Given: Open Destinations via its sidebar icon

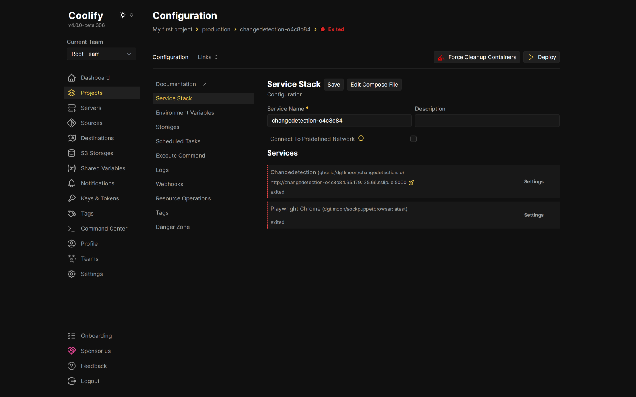Looking at the screenshot, I should 72,138.
